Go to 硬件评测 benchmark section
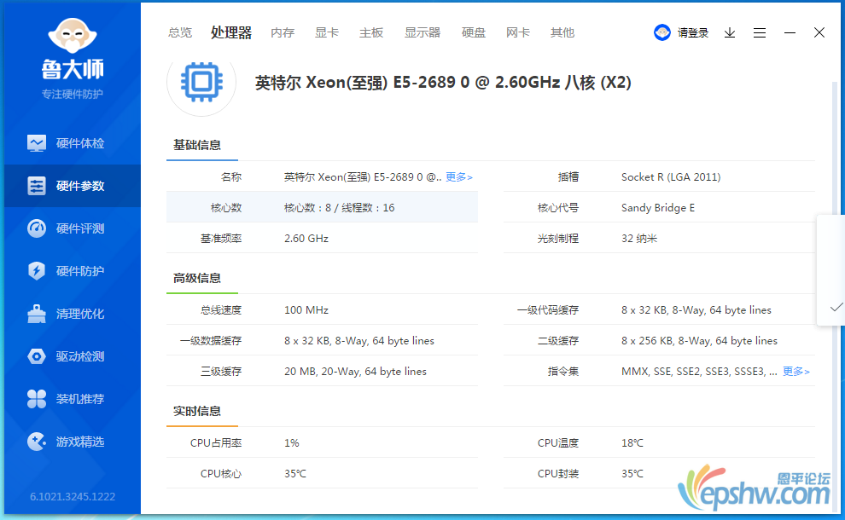This screenshot has width=845, height=520. (73, 228)
